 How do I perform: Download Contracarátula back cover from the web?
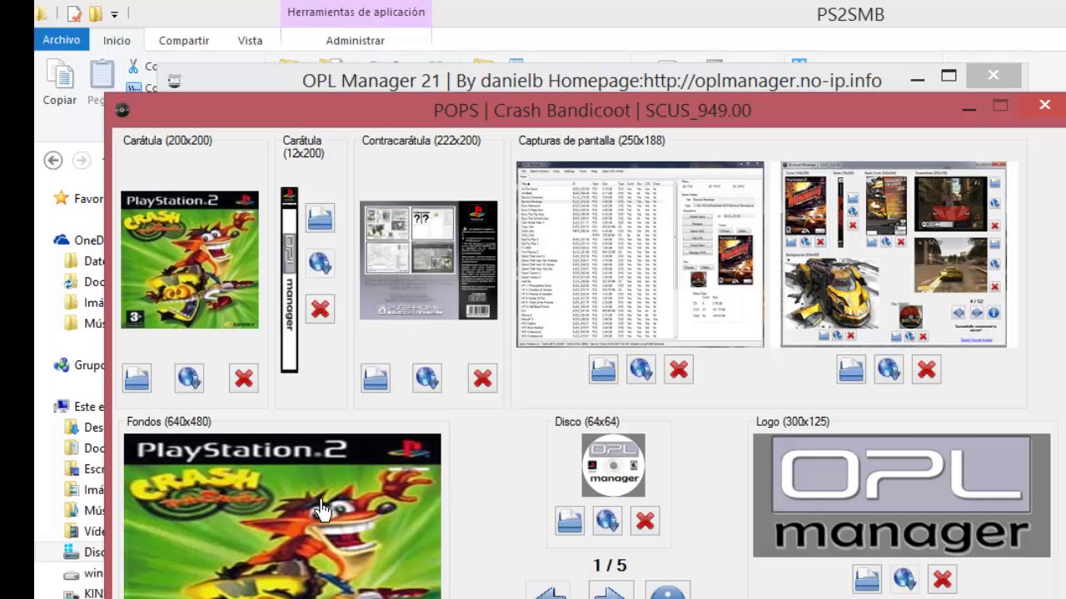pyautogui.click(x=427, y=379)
